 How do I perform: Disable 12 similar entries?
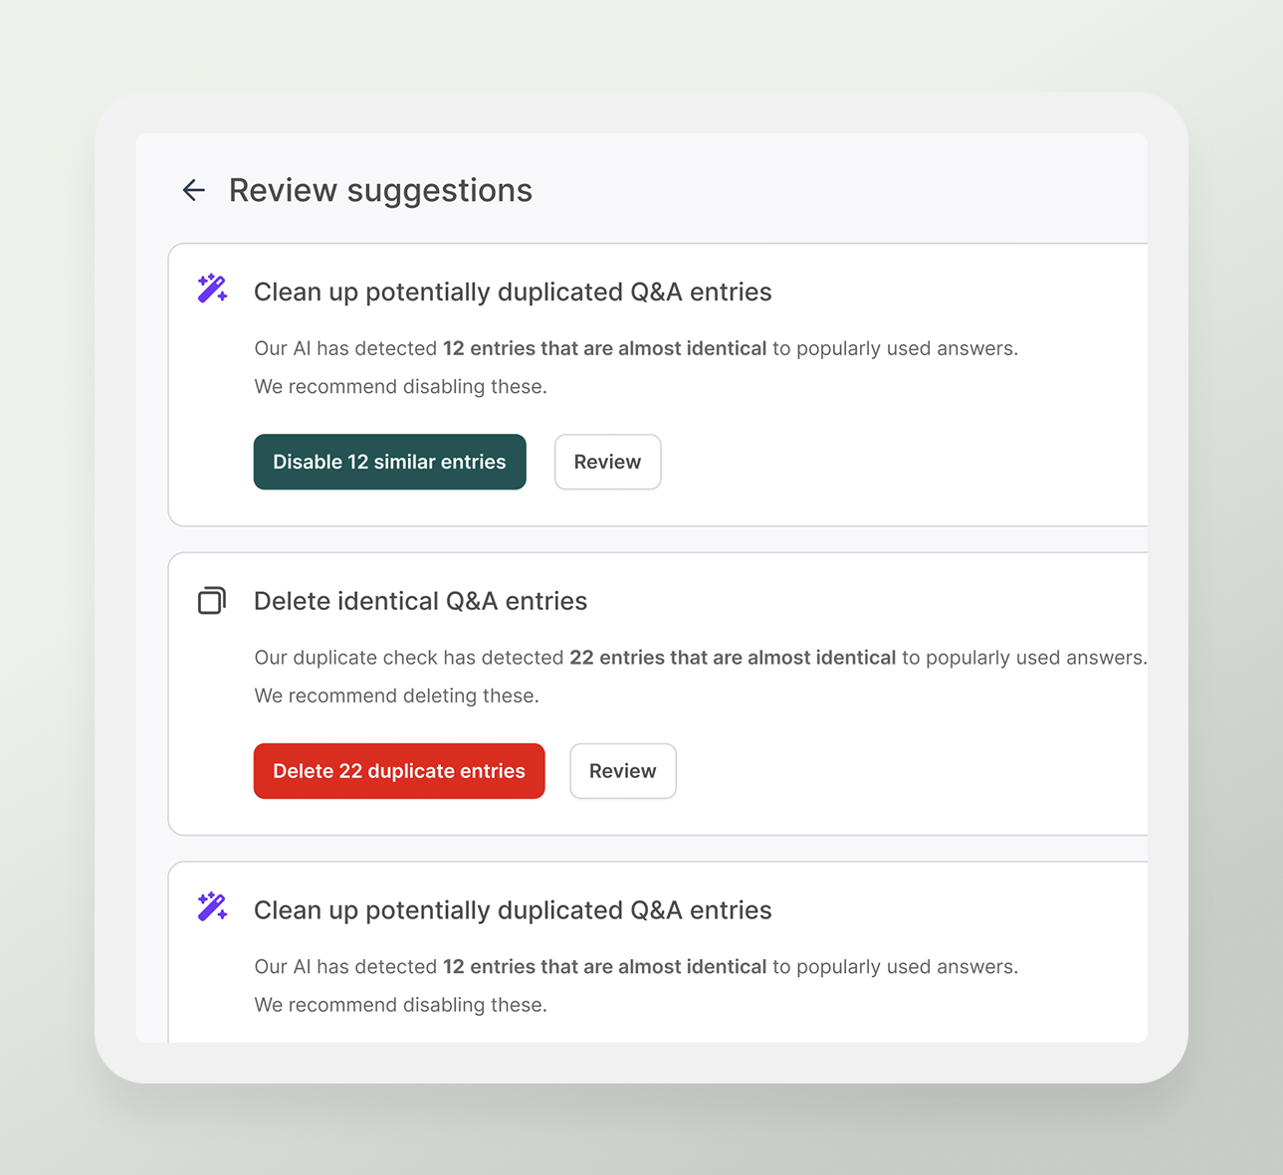[390, 462]
